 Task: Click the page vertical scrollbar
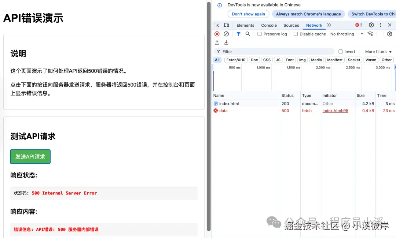tap(209, 116)
